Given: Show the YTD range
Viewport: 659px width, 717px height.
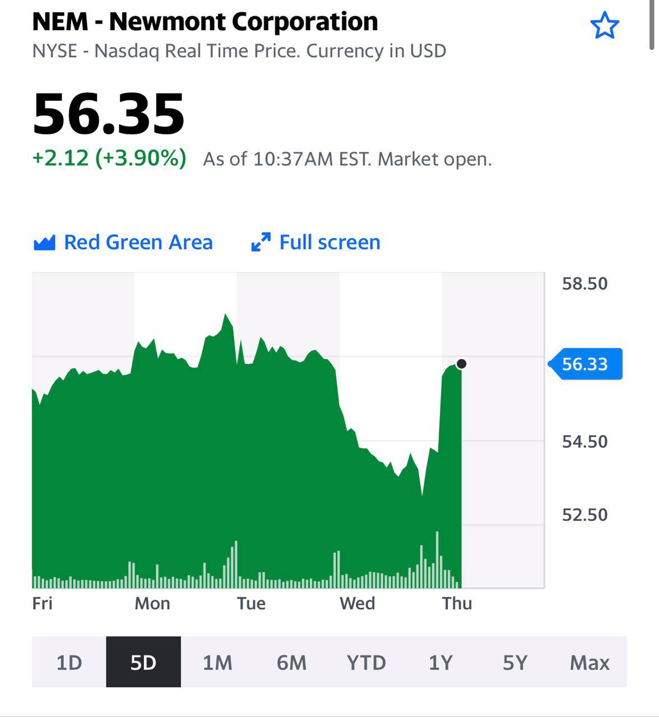Looking at the screenshot, I should [x=366, y=662].
